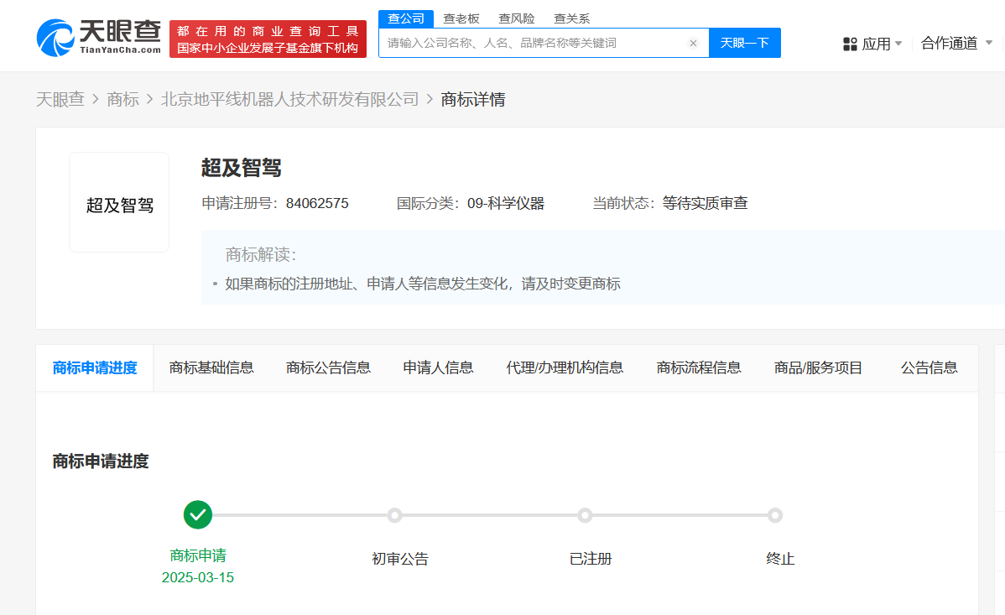Screen dimensions: 1005x615
Task: Click the 初审公告 progress step marker
Action: [394, 515]
